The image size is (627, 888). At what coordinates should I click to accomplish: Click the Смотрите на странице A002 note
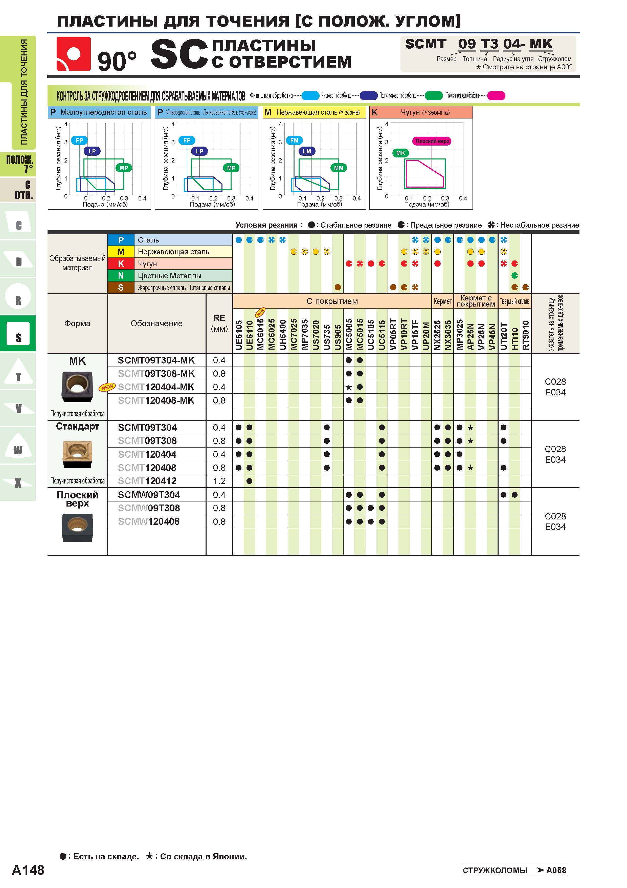point(525,67)
